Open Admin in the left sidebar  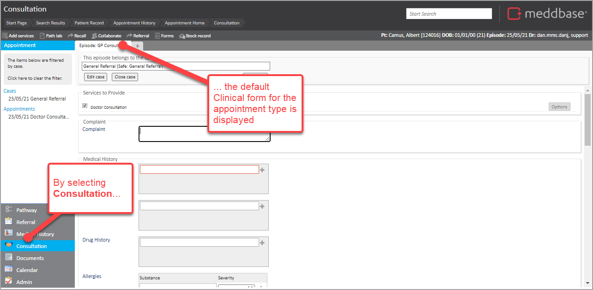point(24,282)
